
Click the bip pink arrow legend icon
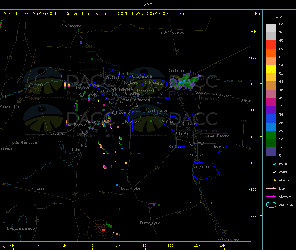point(271,188)
